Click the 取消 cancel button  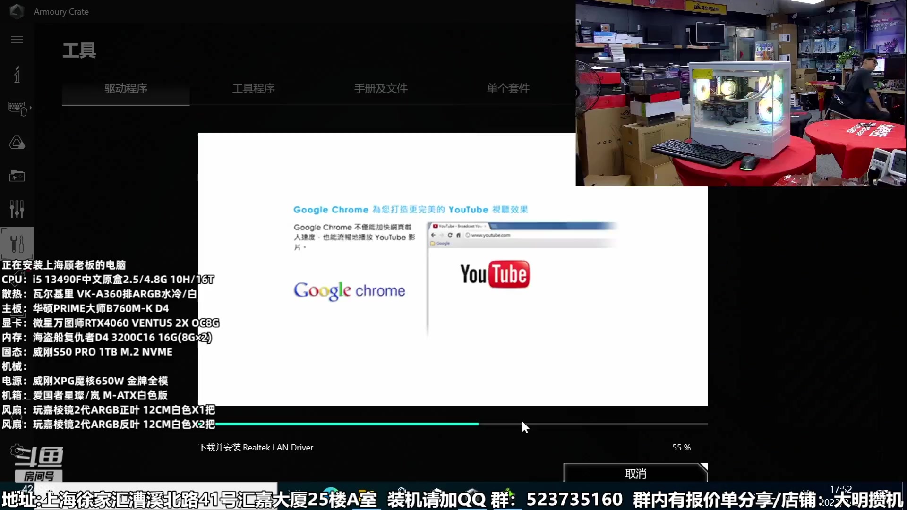635,473
